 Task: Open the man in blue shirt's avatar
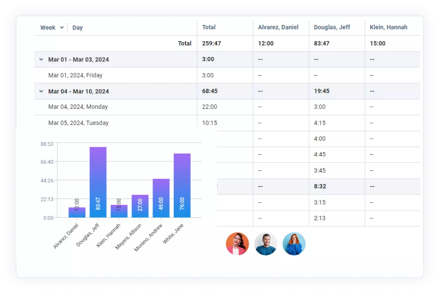point(266,244)
